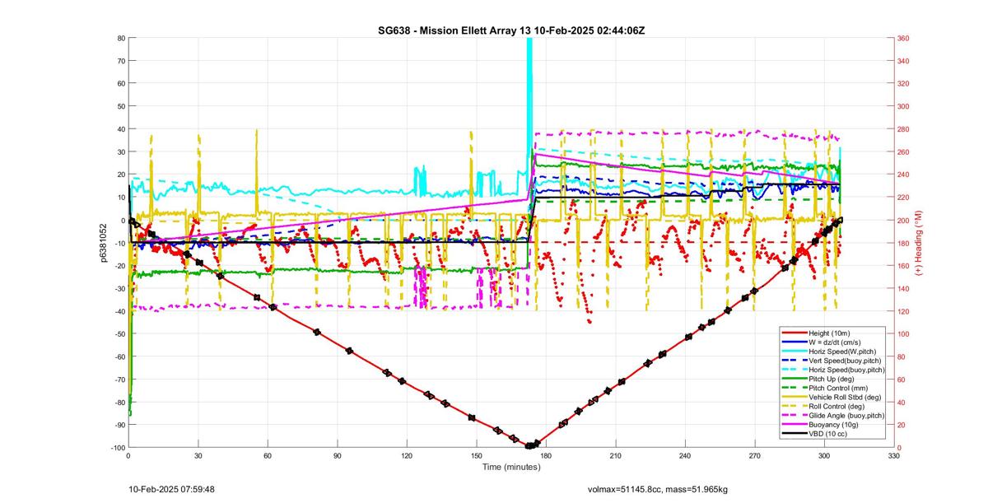Click the '-50' tick on the left axis
Screen dimensions: 988x503
pyautogui.click(x=119, y=333)
